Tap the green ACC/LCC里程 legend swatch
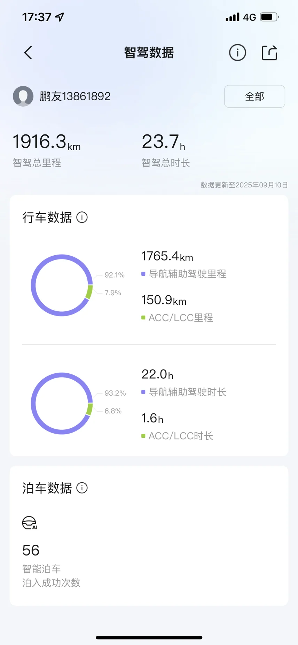 pos(143,317)
